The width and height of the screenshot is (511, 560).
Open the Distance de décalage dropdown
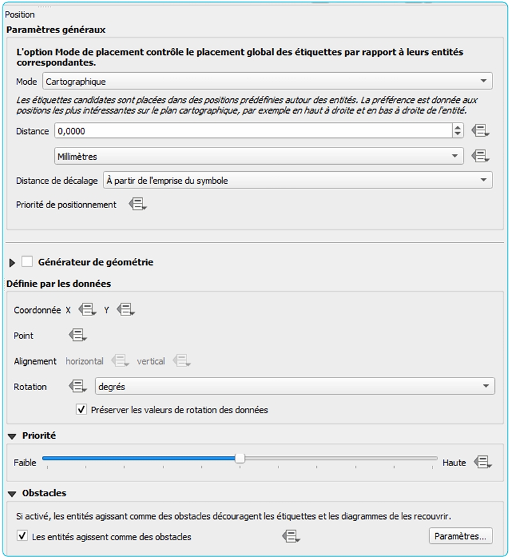[x=297, y=181]
